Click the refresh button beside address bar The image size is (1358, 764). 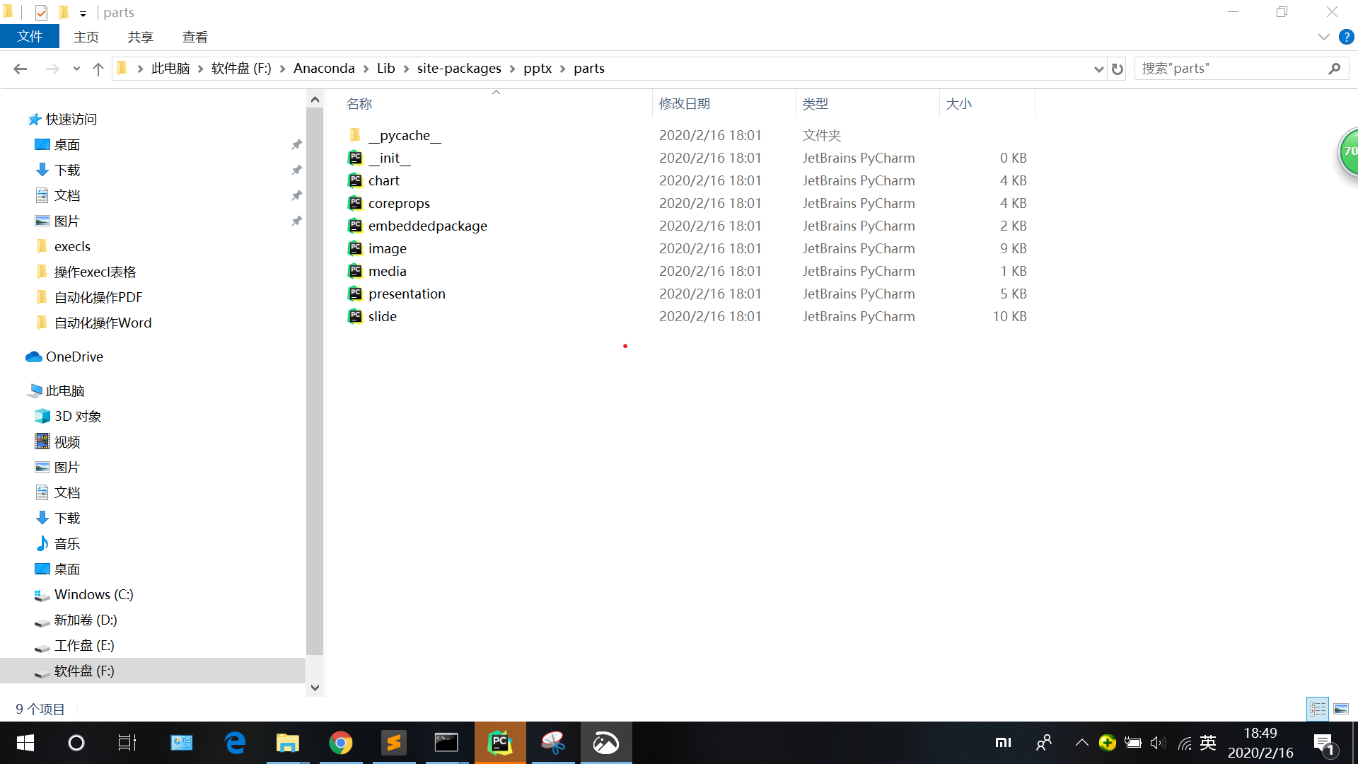(x=1117, y=69)
